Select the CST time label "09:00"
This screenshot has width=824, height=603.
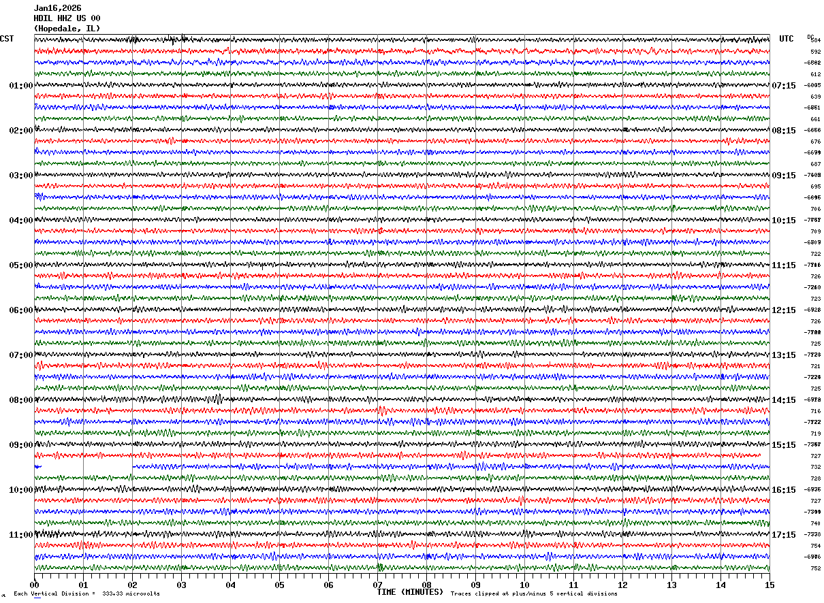(x=21, y=445)
